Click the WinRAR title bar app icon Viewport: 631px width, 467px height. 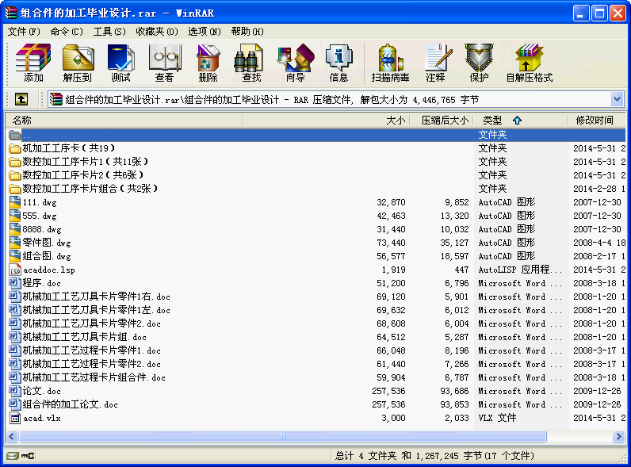[11, 13]
